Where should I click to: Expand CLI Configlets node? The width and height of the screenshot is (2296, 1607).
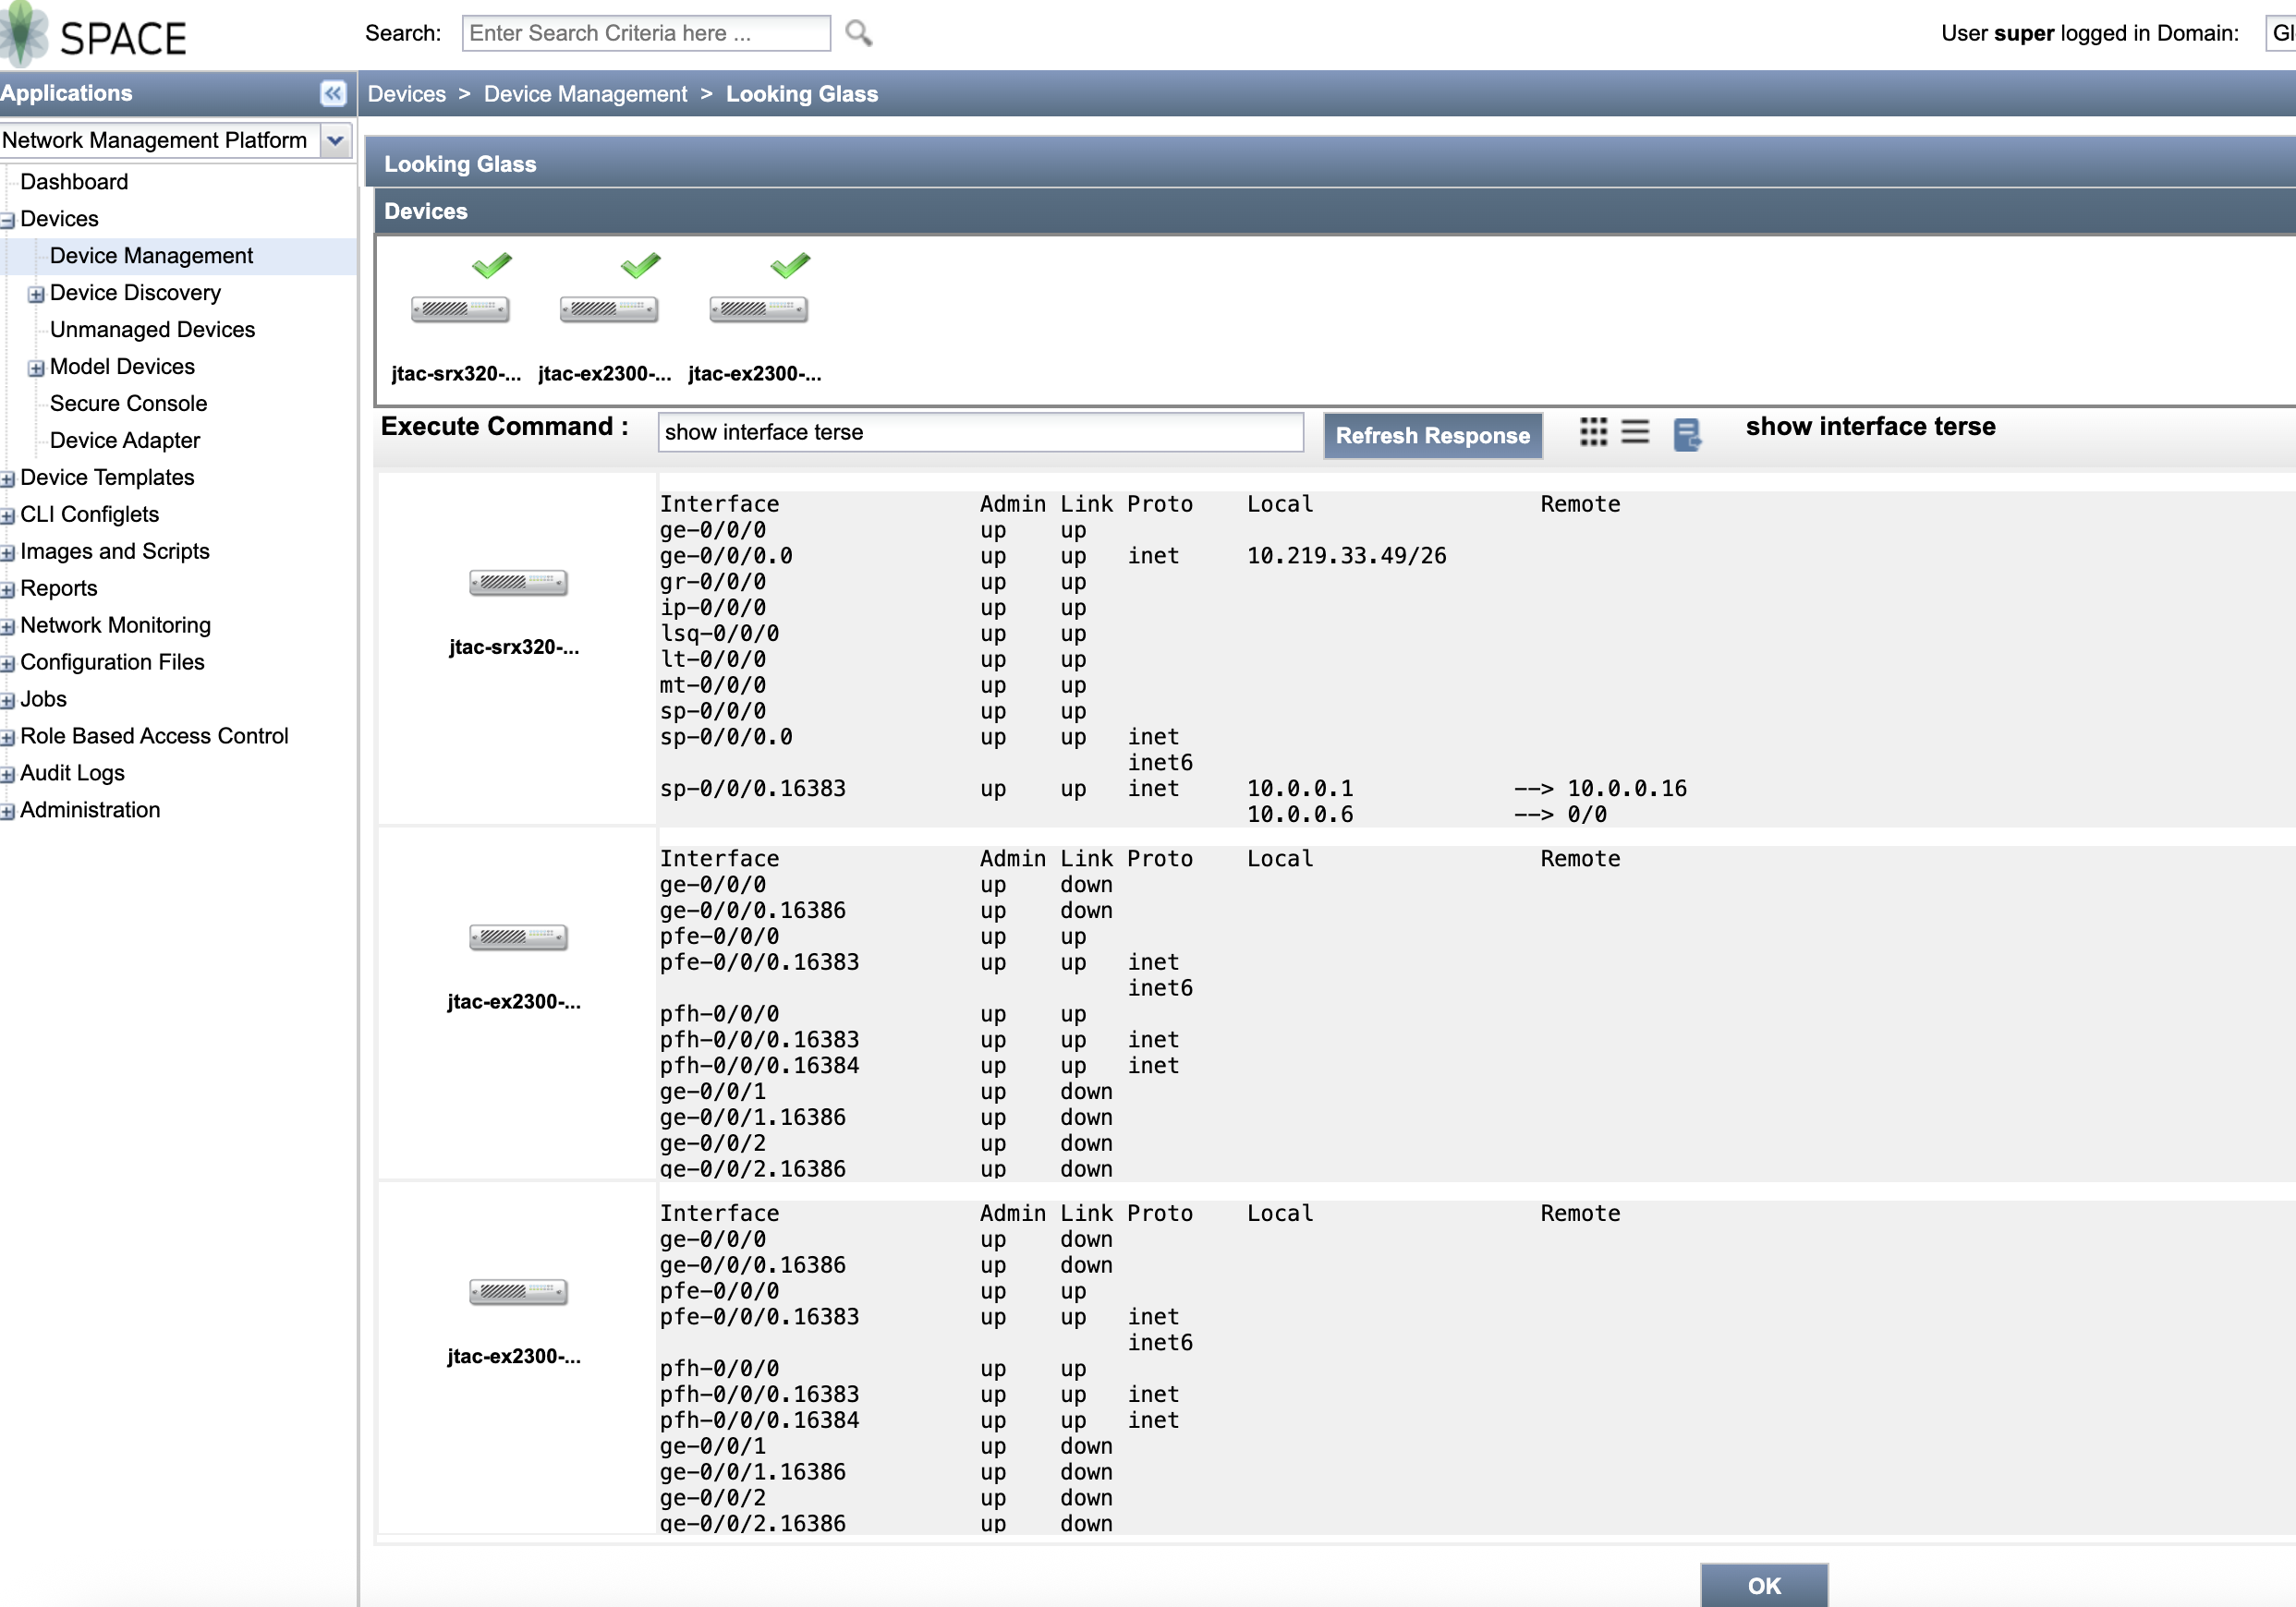[x=8, y=516]
